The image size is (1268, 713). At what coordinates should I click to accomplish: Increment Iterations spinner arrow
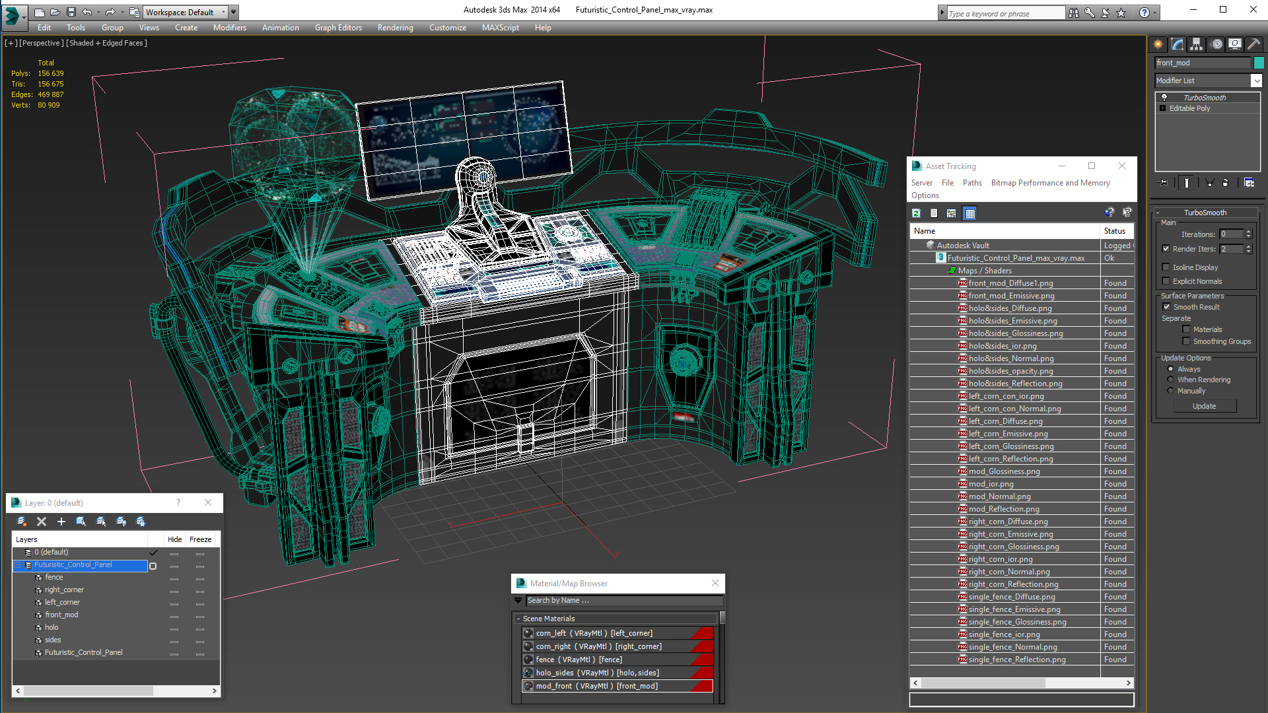tap(1249, 232)
